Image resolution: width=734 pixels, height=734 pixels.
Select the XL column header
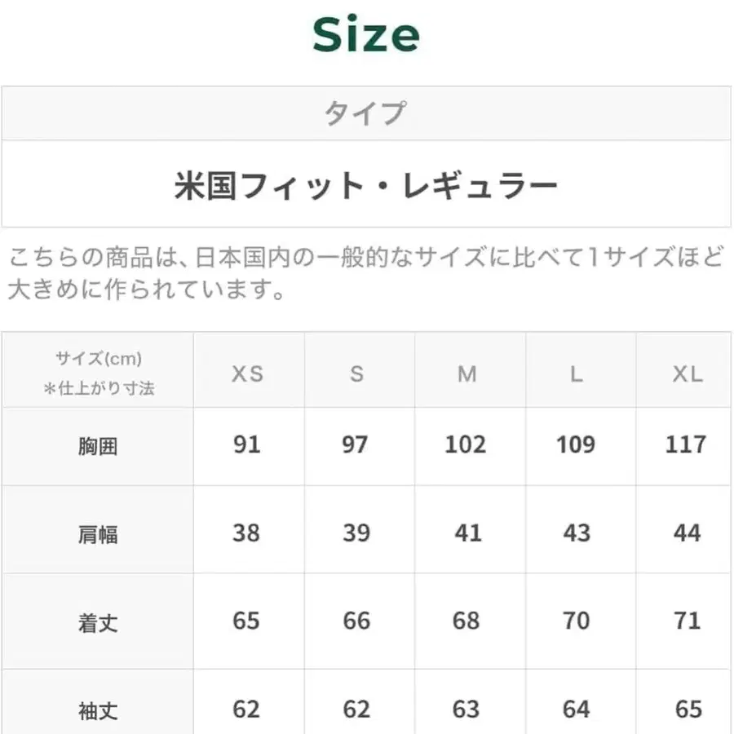(x=687, y=374)
